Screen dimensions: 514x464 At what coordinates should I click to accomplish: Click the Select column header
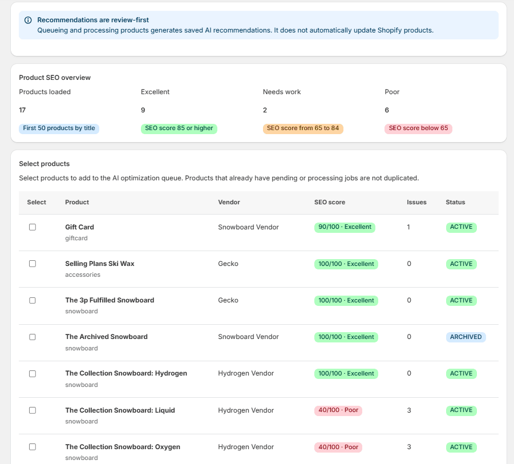pos(37,203)
